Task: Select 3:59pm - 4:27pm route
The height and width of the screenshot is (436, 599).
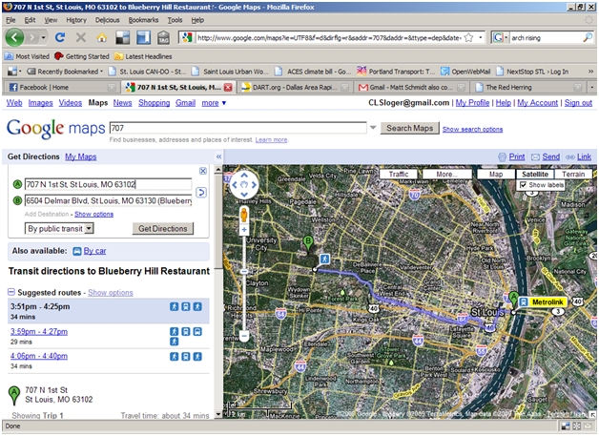Action: coord(39,332)
